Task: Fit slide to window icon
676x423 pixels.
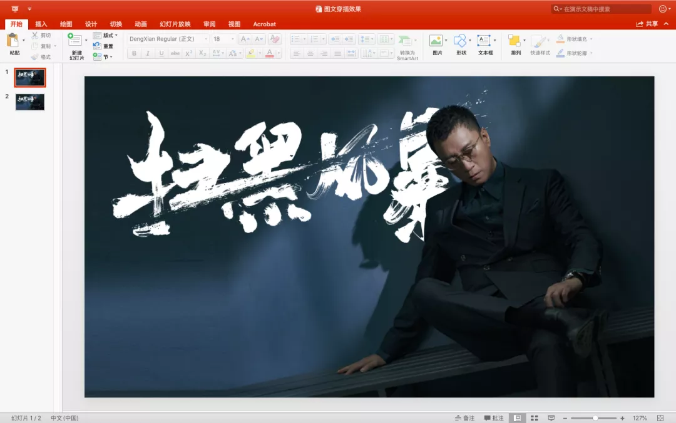Action: coord(660,418)
